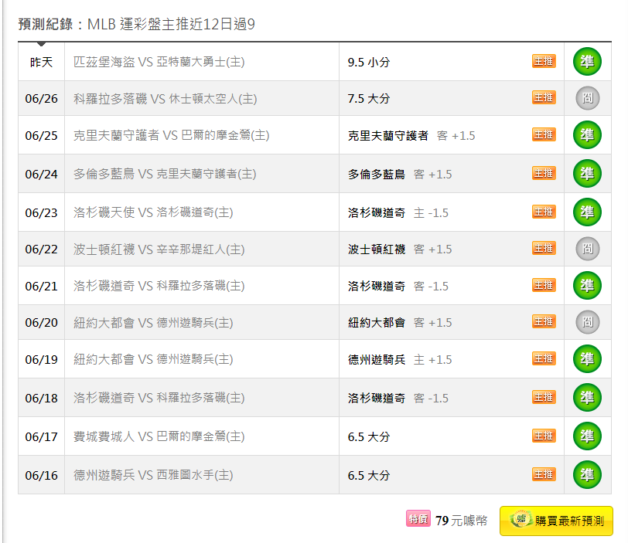The width and height of the screenshot is (628, 543).
Task: Select prediction 紐約大都會 客 +1.5
Action: click(x=400, y=322)
